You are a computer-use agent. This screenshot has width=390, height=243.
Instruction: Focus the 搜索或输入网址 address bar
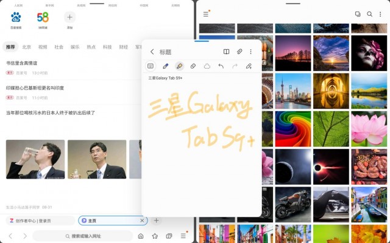pos(83,236)
